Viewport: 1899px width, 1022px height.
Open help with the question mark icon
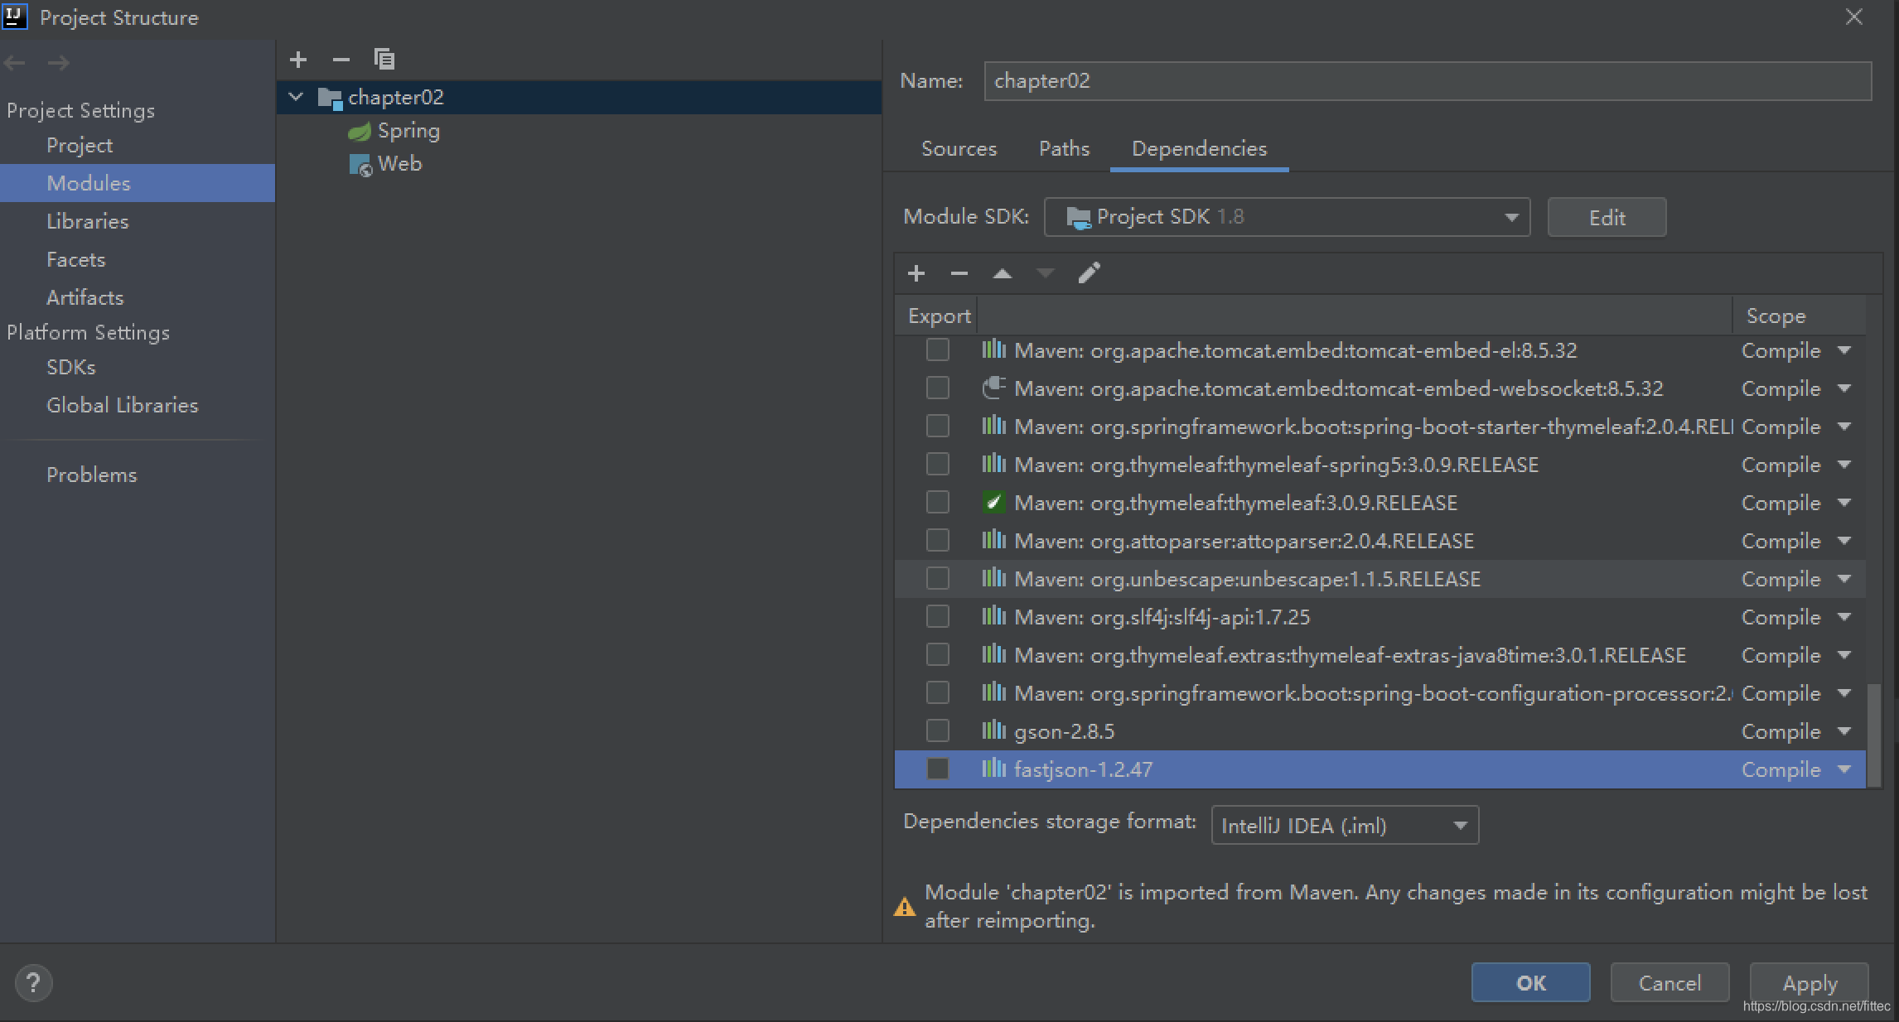pyautogui.click(x=33, y=983)
